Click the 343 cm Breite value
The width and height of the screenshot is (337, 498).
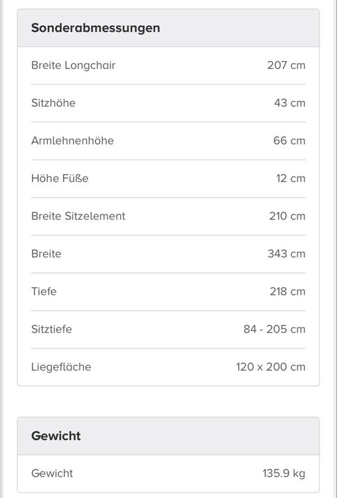tap(287, 254)
